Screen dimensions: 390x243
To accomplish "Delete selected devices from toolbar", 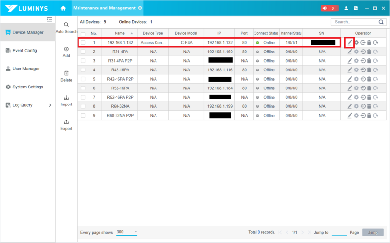I will point(66,76).
